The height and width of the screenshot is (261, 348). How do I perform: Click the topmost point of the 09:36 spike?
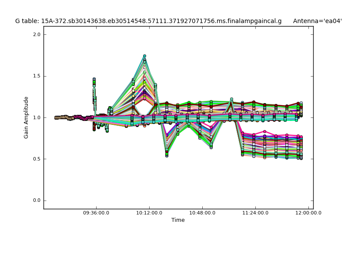pos(94,80)
